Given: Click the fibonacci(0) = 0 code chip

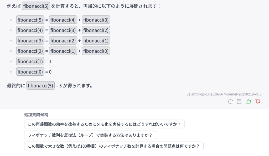Looking at the screenshot, I should (x=30, y=71).
